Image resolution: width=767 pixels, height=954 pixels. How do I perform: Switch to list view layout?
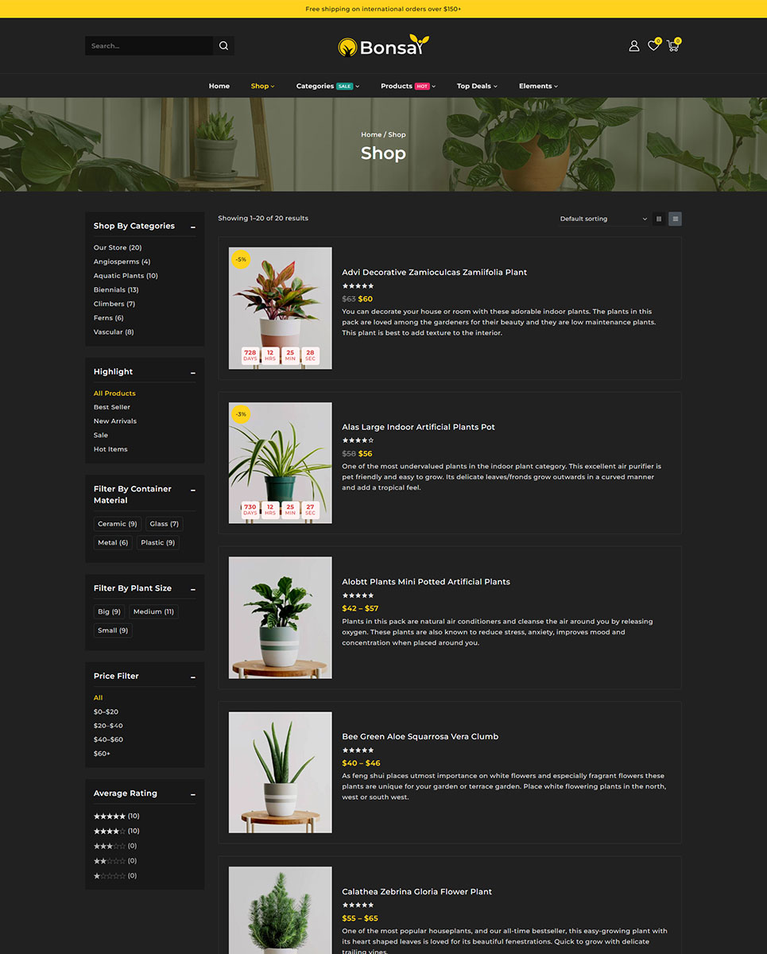pos(675,219)
